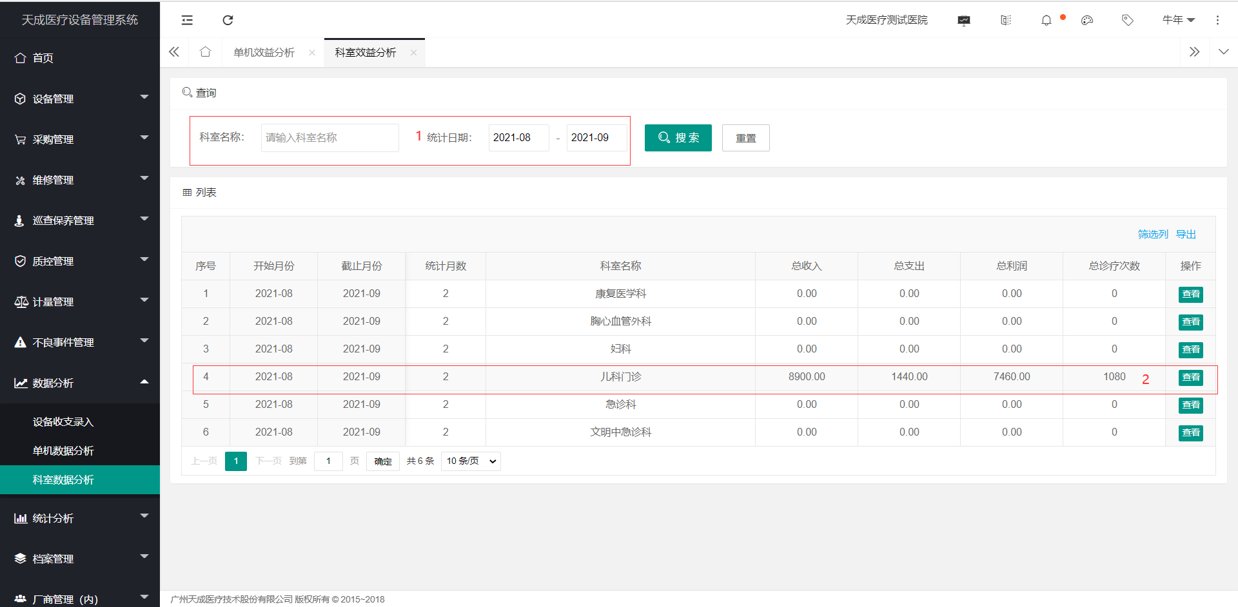The width and height of the screenshot is (1238, 607).
Task: Open 单机数据分析 submenu item
Action: [80, 451]
